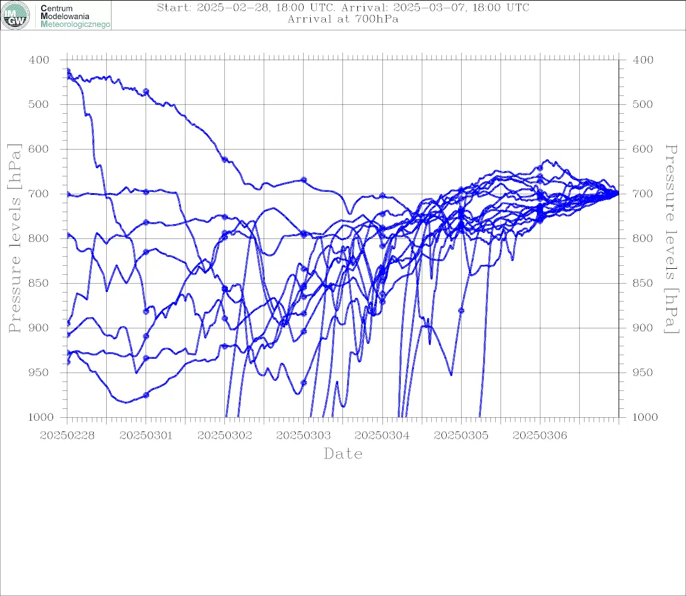
Task: Click the date label 20250304
Action: [382, 436]
